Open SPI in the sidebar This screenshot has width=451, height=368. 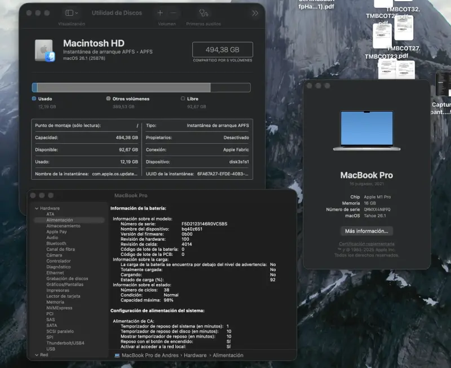click(x=50, y=337)
